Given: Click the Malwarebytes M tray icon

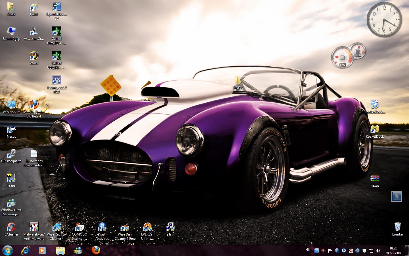Looking at the screenshot, I should pyautogui.click(x=351, y=251).
